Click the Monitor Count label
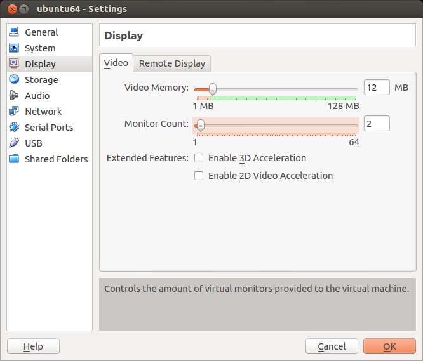The height and width of the screenshot is (361, 423). (156, 124)
